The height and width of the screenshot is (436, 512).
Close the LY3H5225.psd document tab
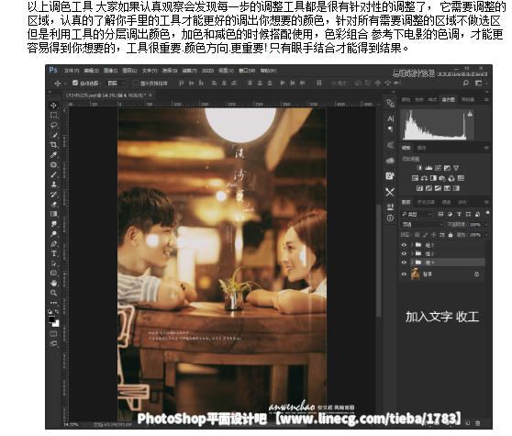point(150,95)
